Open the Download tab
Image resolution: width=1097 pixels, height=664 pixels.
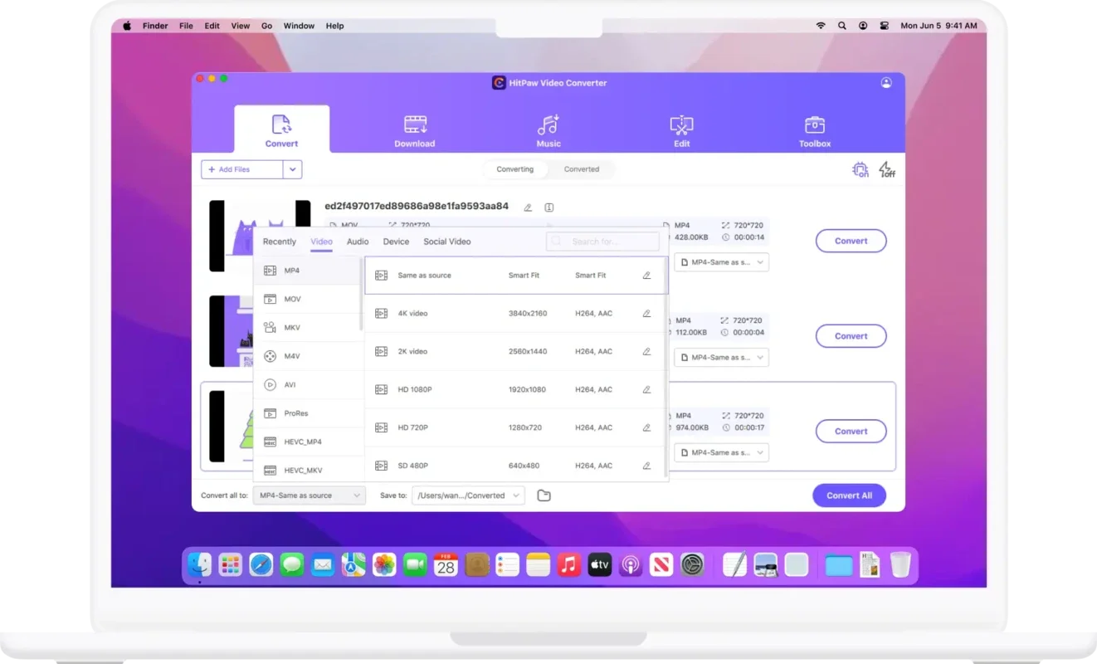point(415,132)
